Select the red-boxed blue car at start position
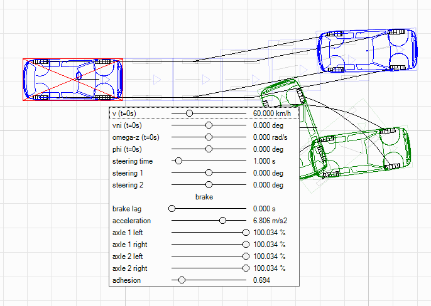Image resolution: width=431 pixels, height=306 pixels. click(73, 80)
